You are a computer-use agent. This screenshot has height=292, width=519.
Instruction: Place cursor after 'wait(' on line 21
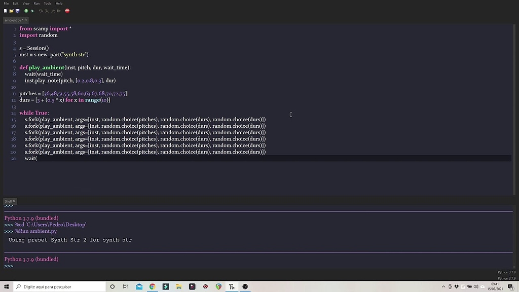38,158
